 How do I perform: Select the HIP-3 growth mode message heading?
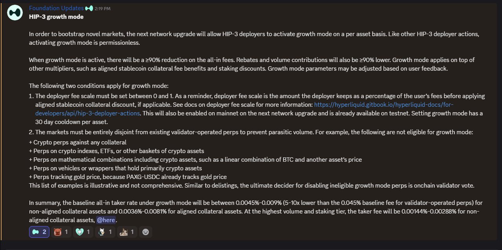point(55,16)
